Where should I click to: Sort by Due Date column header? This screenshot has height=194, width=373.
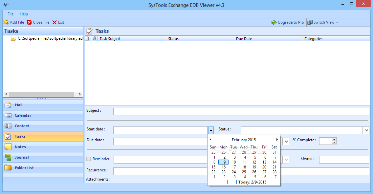click(268, 38)
